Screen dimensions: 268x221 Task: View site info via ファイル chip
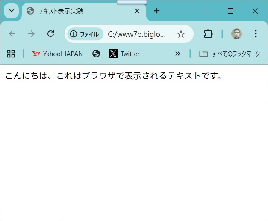(85, 34)
